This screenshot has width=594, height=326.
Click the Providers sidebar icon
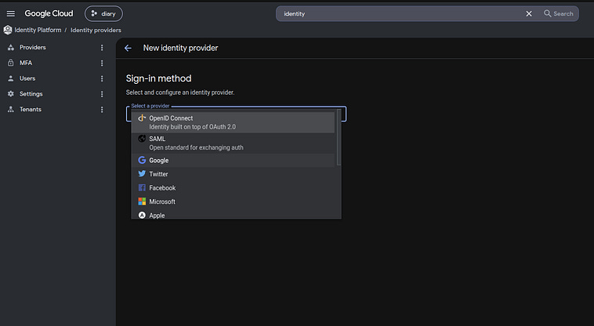[x=11, y=47]
